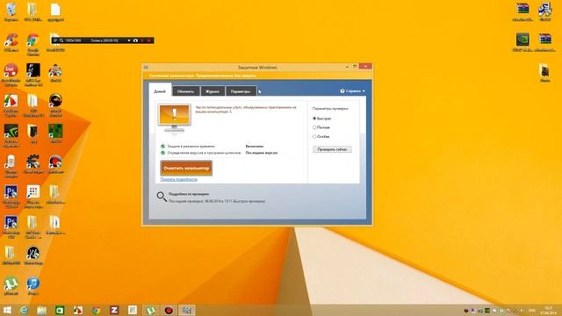The image size is (562, 316).
Task: Click the blue help question mark icon
Action: click(342, 91)
